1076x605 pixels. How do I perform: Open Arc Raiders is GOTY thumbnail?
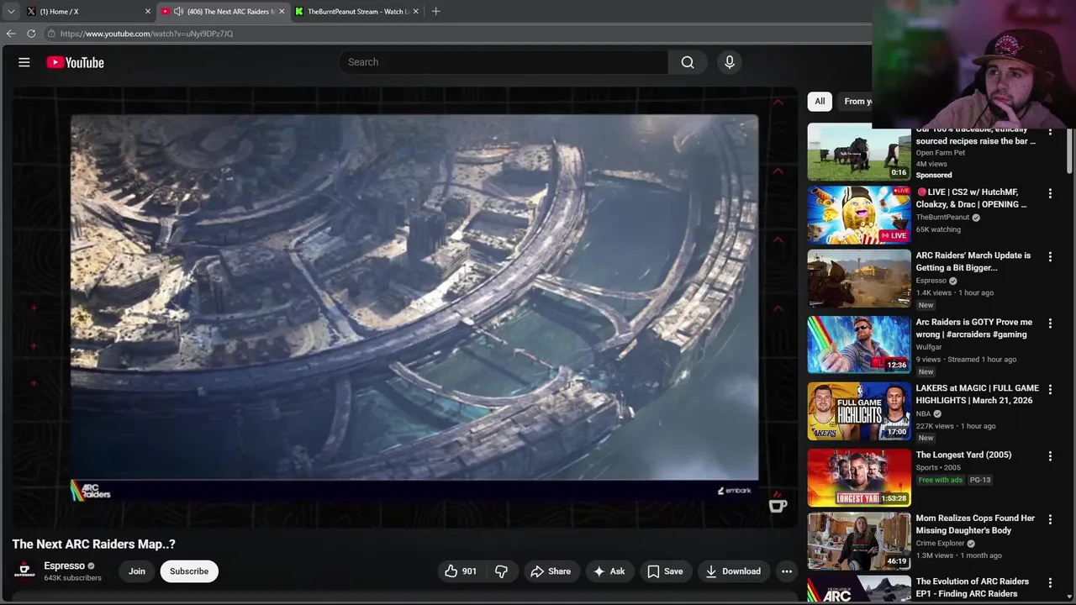pos(859,345)
